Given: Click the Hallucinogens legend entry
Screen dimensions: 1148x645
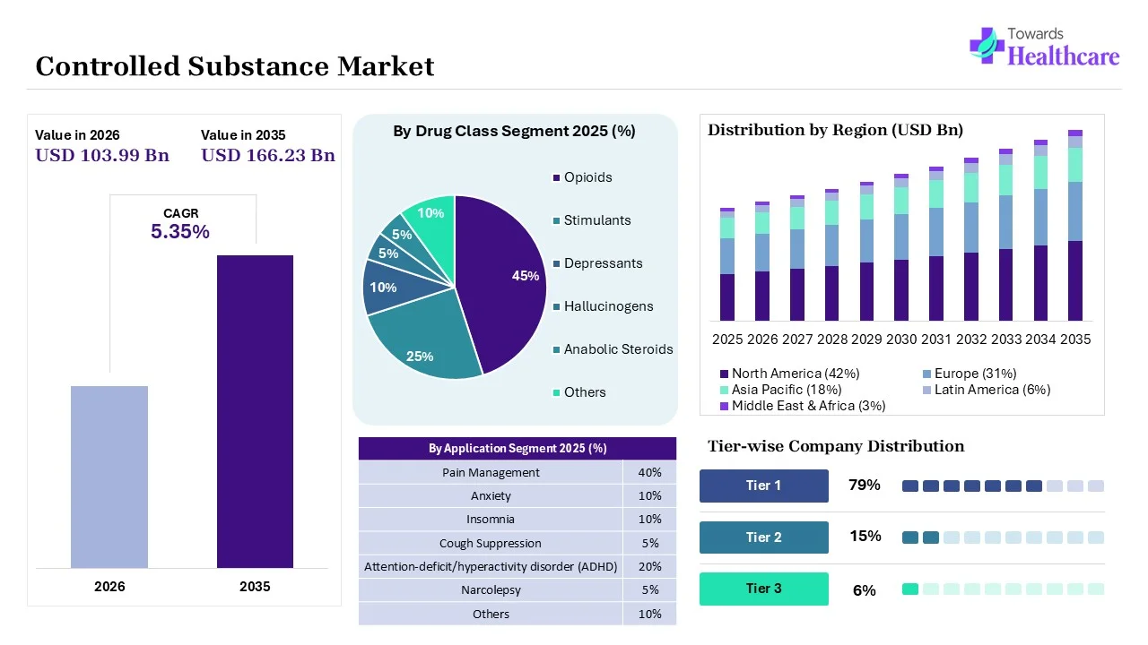Looking at the screenshot, I should 603,306.
